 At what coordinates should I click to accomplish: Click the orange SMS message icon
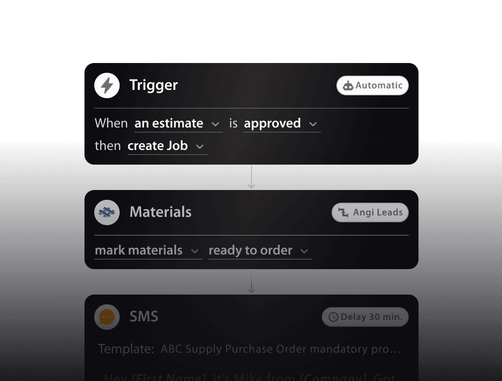107,317
